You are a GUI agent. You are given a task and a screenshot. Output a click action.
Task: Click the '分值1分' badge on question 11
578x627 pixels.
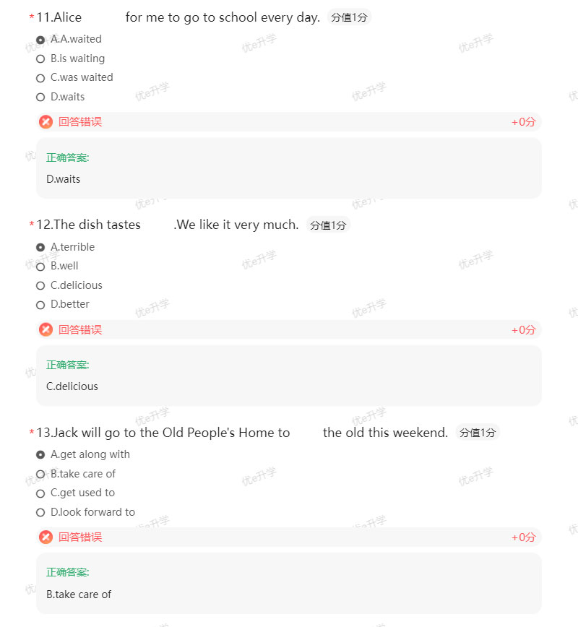349,17
